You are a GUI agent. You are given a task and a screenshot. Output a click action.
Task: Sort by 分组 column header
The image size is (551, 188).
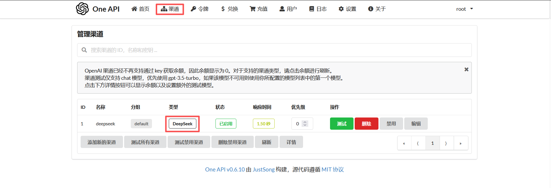tap(135, 107)
